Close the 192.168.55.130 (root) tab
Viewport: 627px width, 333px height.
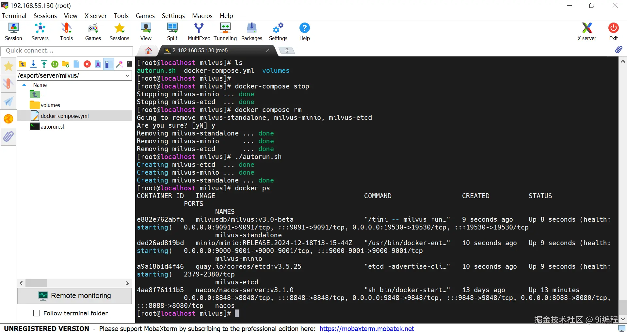coord(268,50)
